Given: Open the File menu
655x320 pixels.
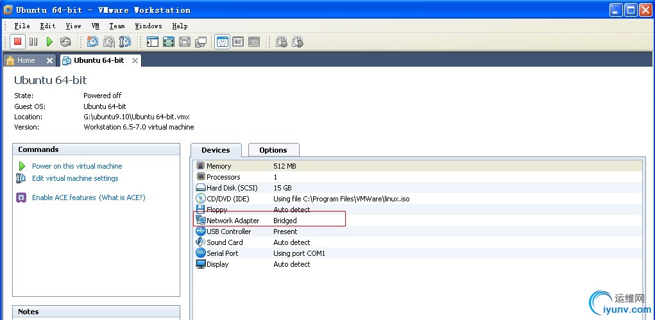Looking at the screenshot, I should click(22, 26).
